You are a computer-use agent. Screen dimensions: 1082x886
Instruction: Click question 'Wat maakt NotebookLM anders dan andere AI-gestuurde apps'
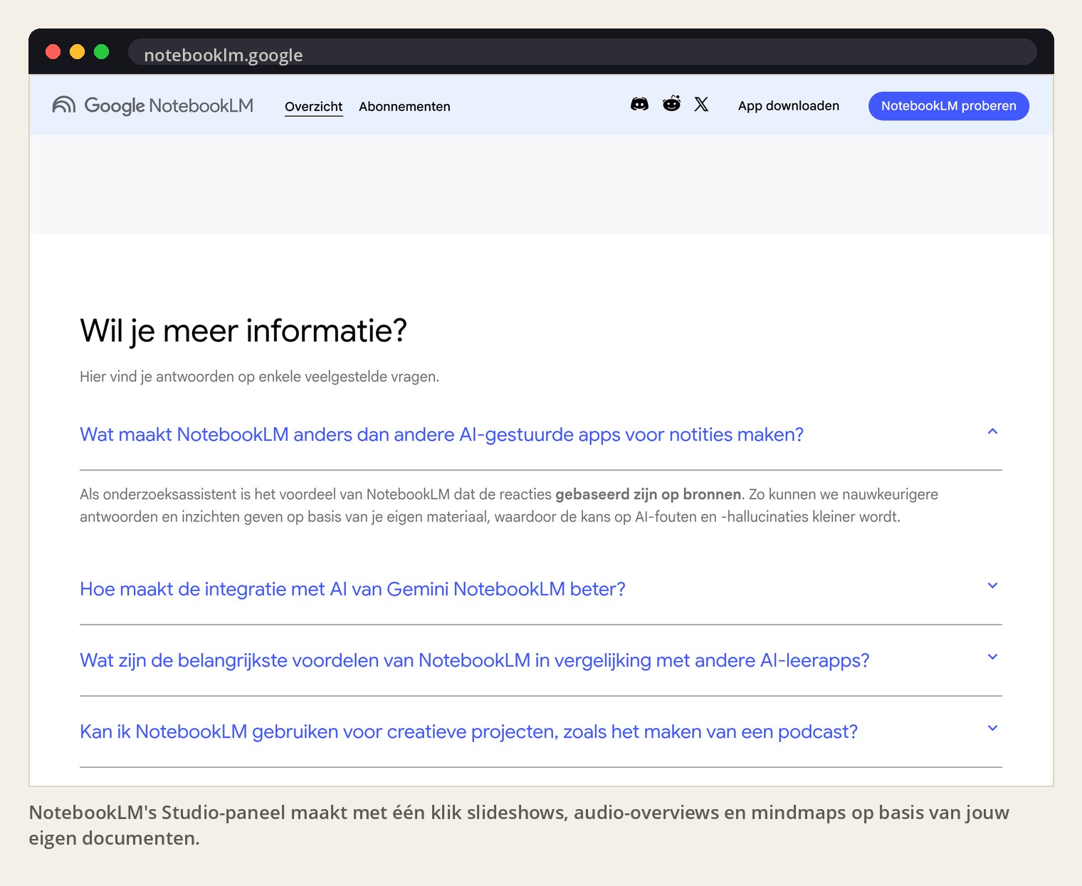click(441, 434)
